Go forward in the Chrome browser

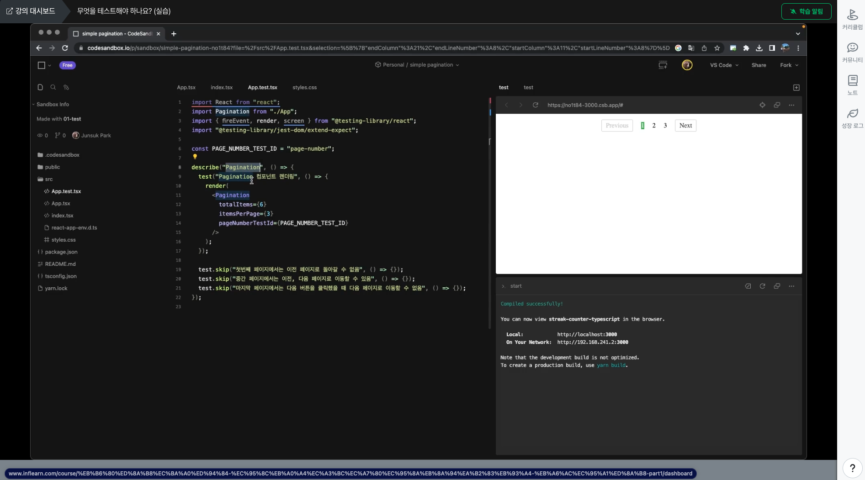[52, 48]
